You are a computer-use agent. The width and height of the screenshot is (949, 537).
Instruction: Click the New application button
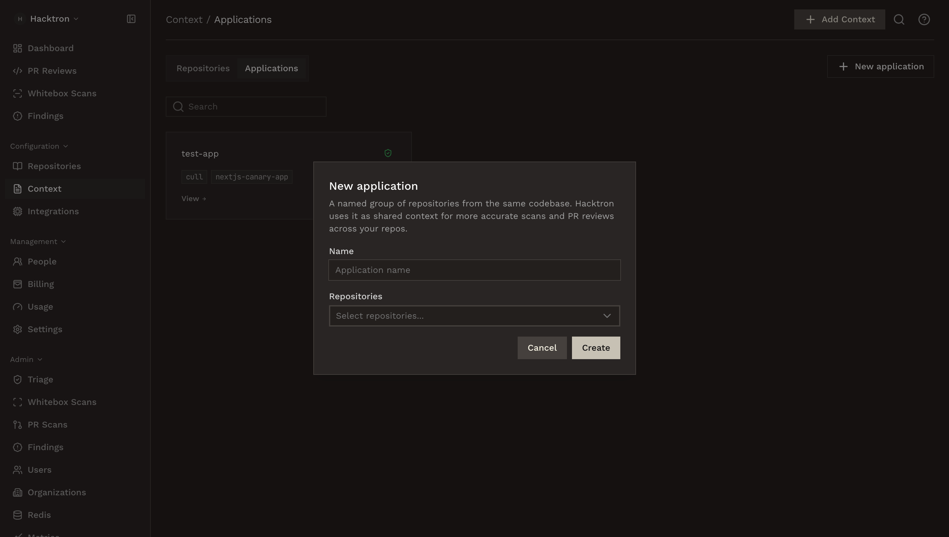point(880,67)
